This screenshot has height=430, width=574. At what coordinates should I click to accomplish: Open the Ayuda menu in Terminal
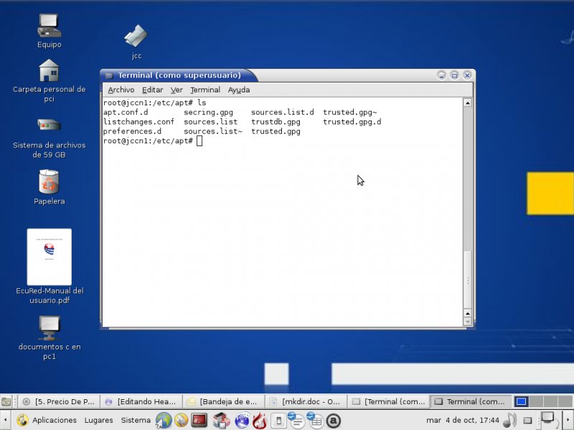click(239, 90)
